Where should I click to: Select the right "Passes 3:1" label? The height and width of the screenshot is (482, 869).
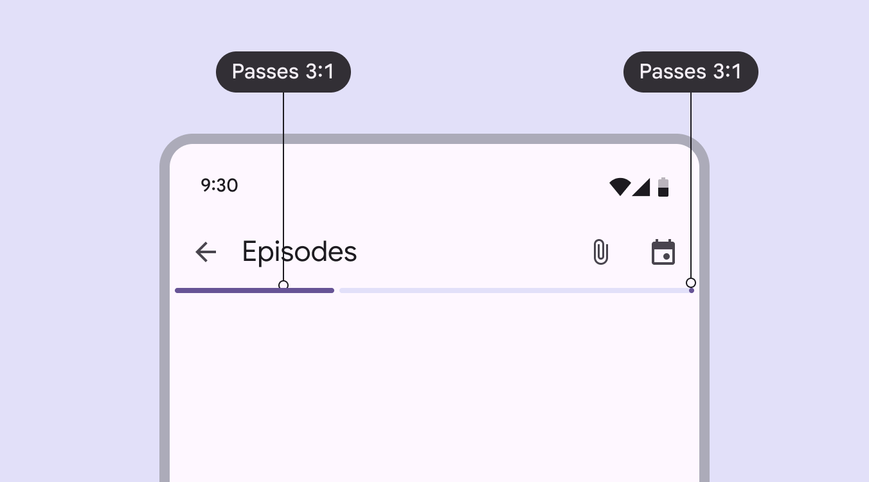click(691, 72)
